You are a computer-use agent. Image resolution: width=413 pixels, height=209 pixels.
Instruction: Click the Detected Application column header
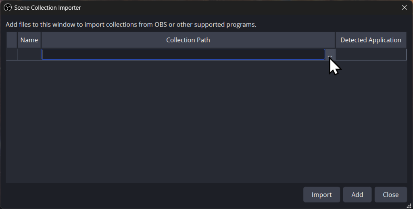(371, 40)
